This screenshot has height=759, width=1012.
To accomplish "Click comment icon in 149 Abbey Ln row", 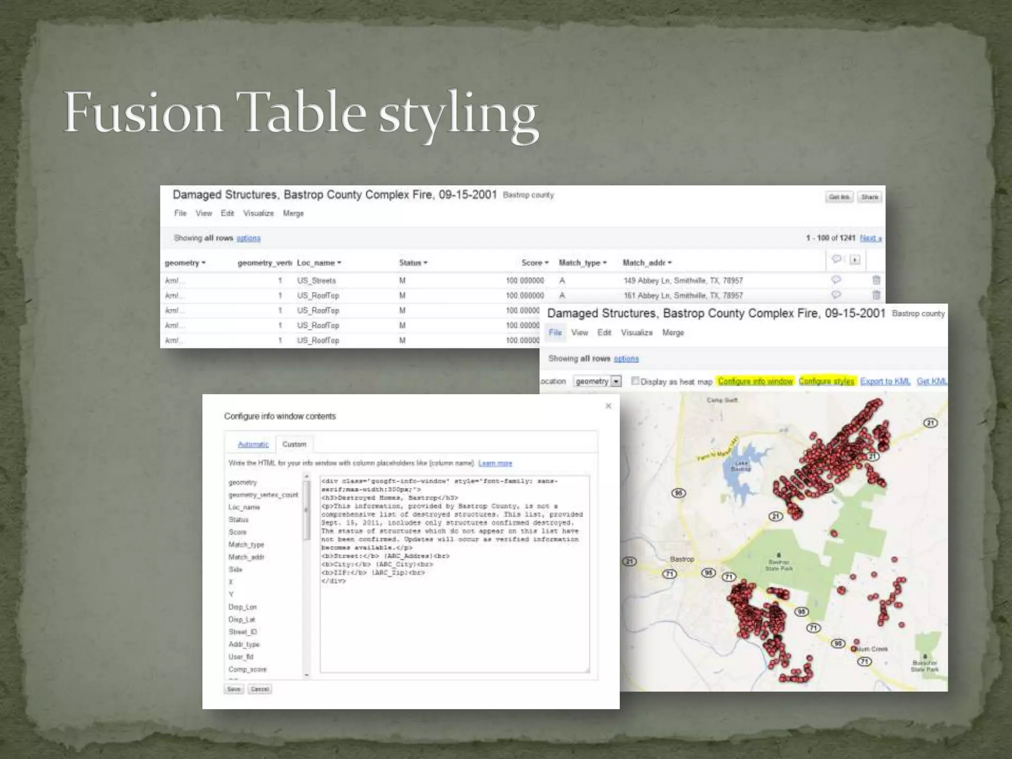I will (x=836, y=280).
